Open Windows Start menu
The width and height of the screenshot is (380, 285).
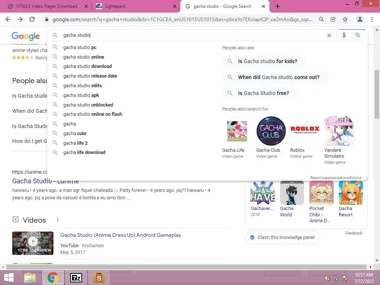coord(9,278)
